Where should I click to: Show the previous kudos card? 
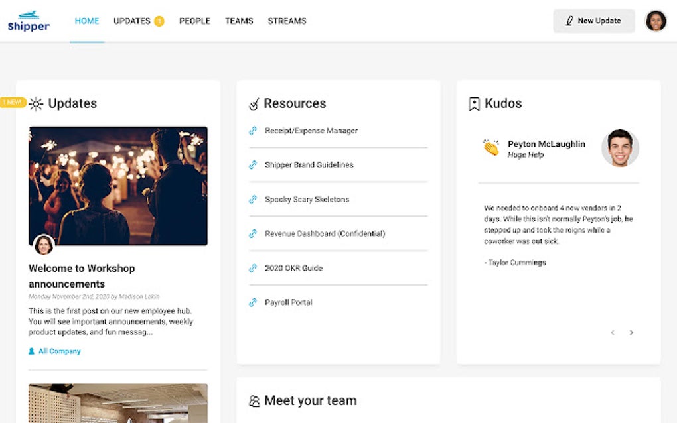(613, 333)
